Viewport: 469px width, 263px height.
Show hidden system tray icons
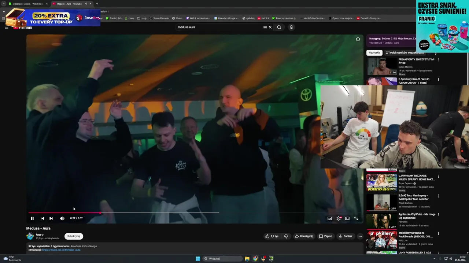(434, 259)
